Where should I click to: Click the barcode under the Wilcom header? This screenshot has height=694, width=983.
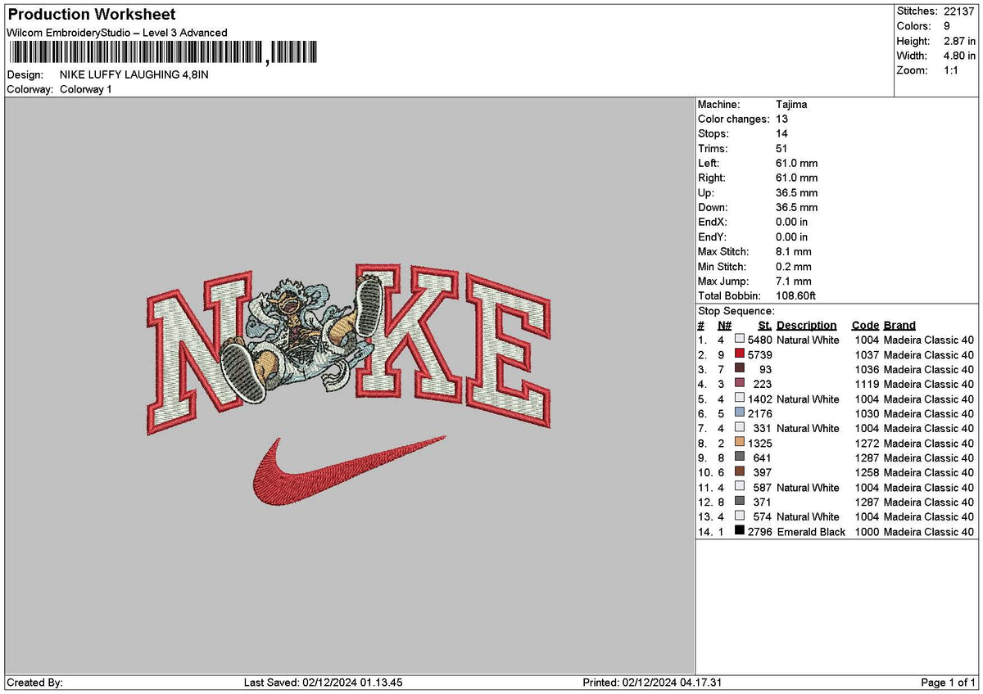point(162,54)
